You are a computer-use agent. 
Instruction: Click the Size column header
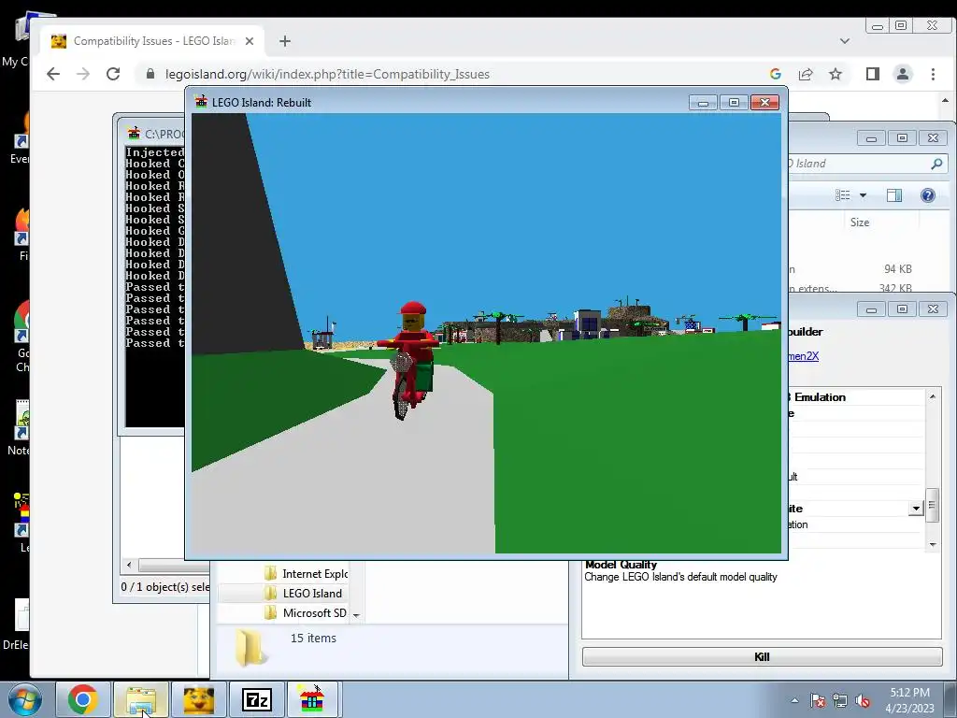860,223
